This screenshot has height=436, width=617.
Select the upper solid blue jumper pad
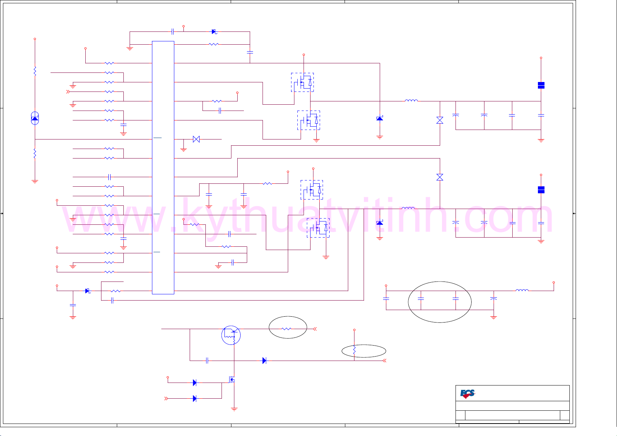[x=541, y=85]
